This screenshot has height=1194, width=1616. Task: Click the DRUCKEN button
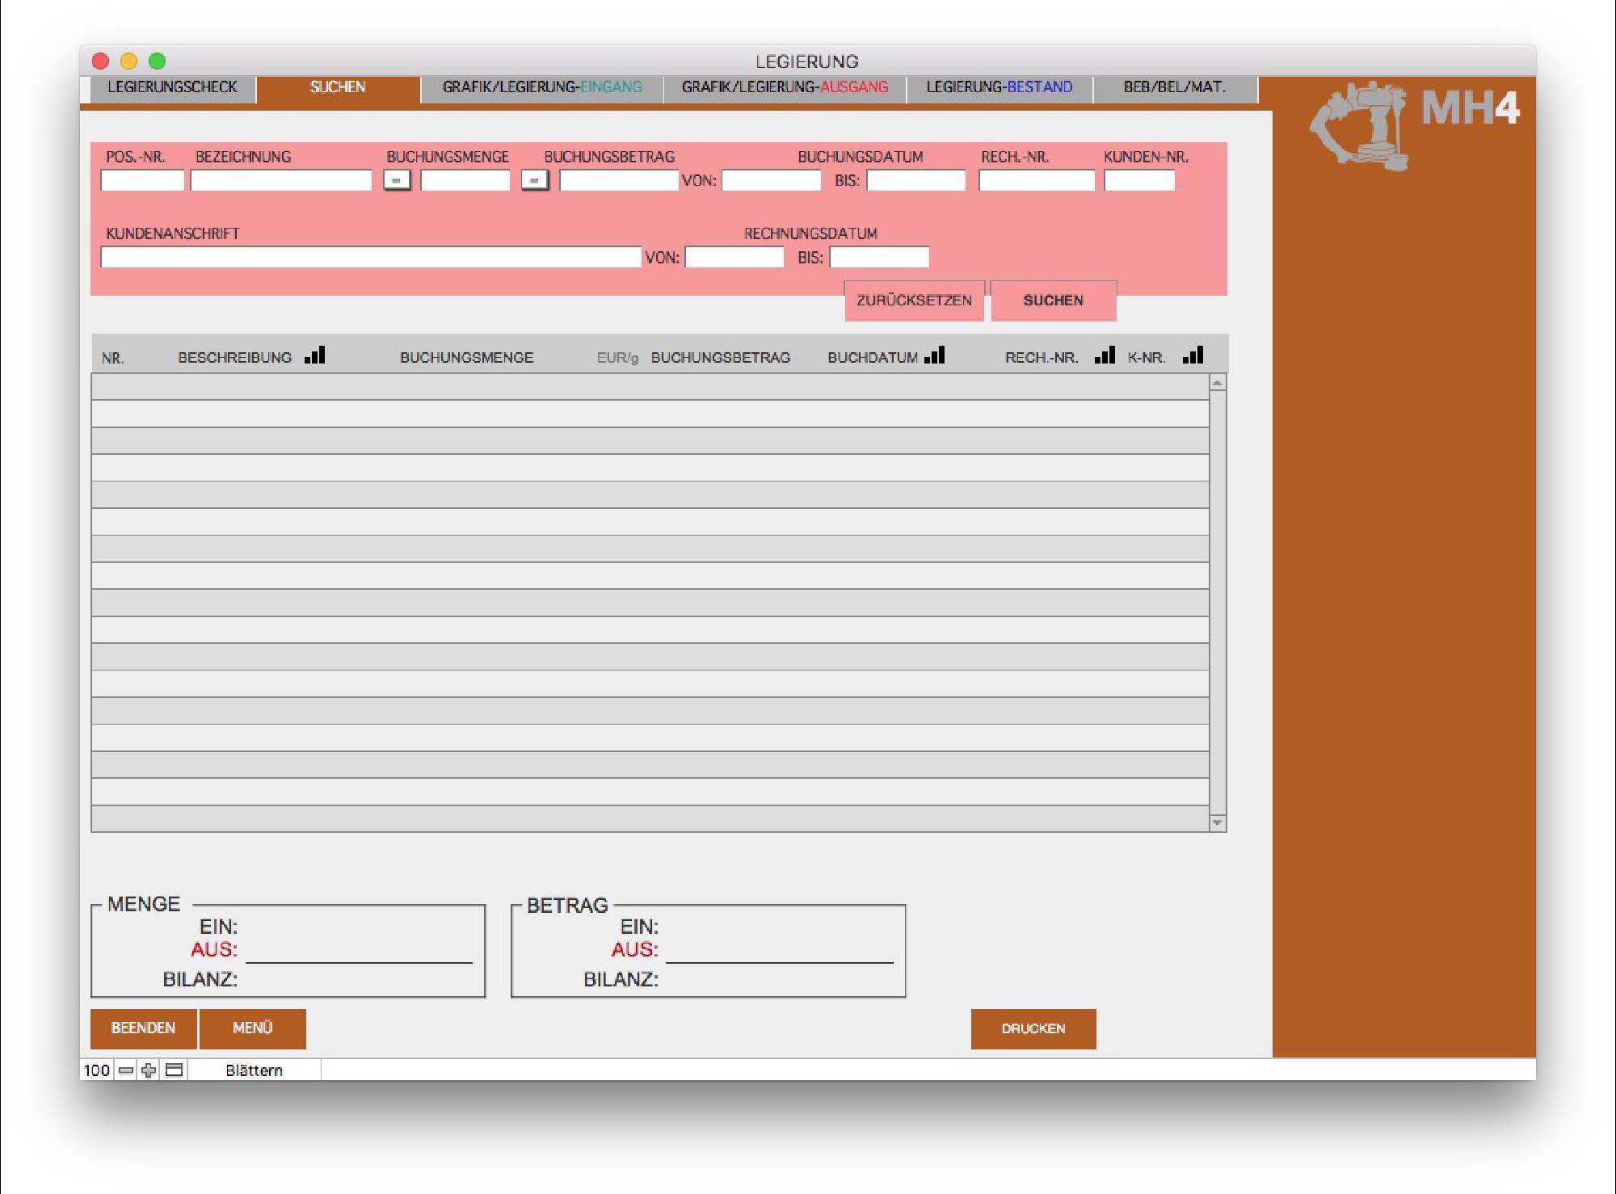pos(1033,1028)
